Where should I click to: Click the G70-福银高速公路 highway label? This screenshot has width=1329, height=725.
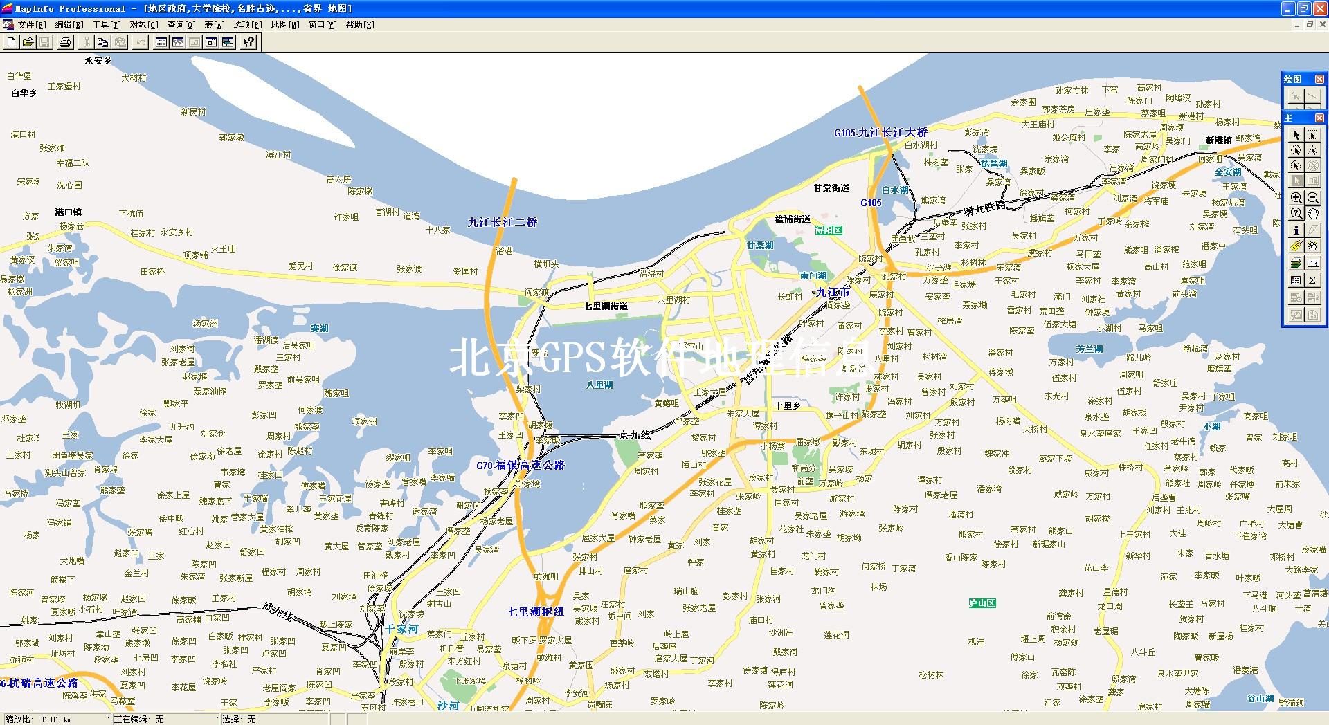tap(521, 466)
